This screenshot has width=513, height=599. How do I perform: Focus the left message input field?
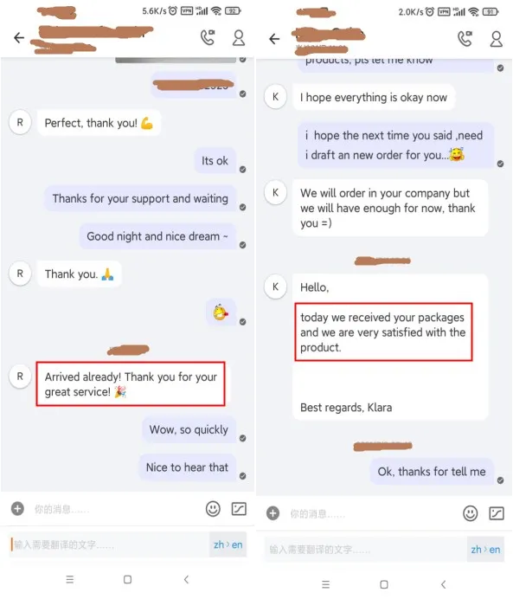(x=114, y=509)
